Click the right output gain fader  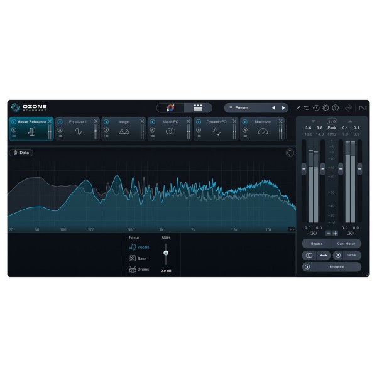pyautogui.click(x=359, y=169)
